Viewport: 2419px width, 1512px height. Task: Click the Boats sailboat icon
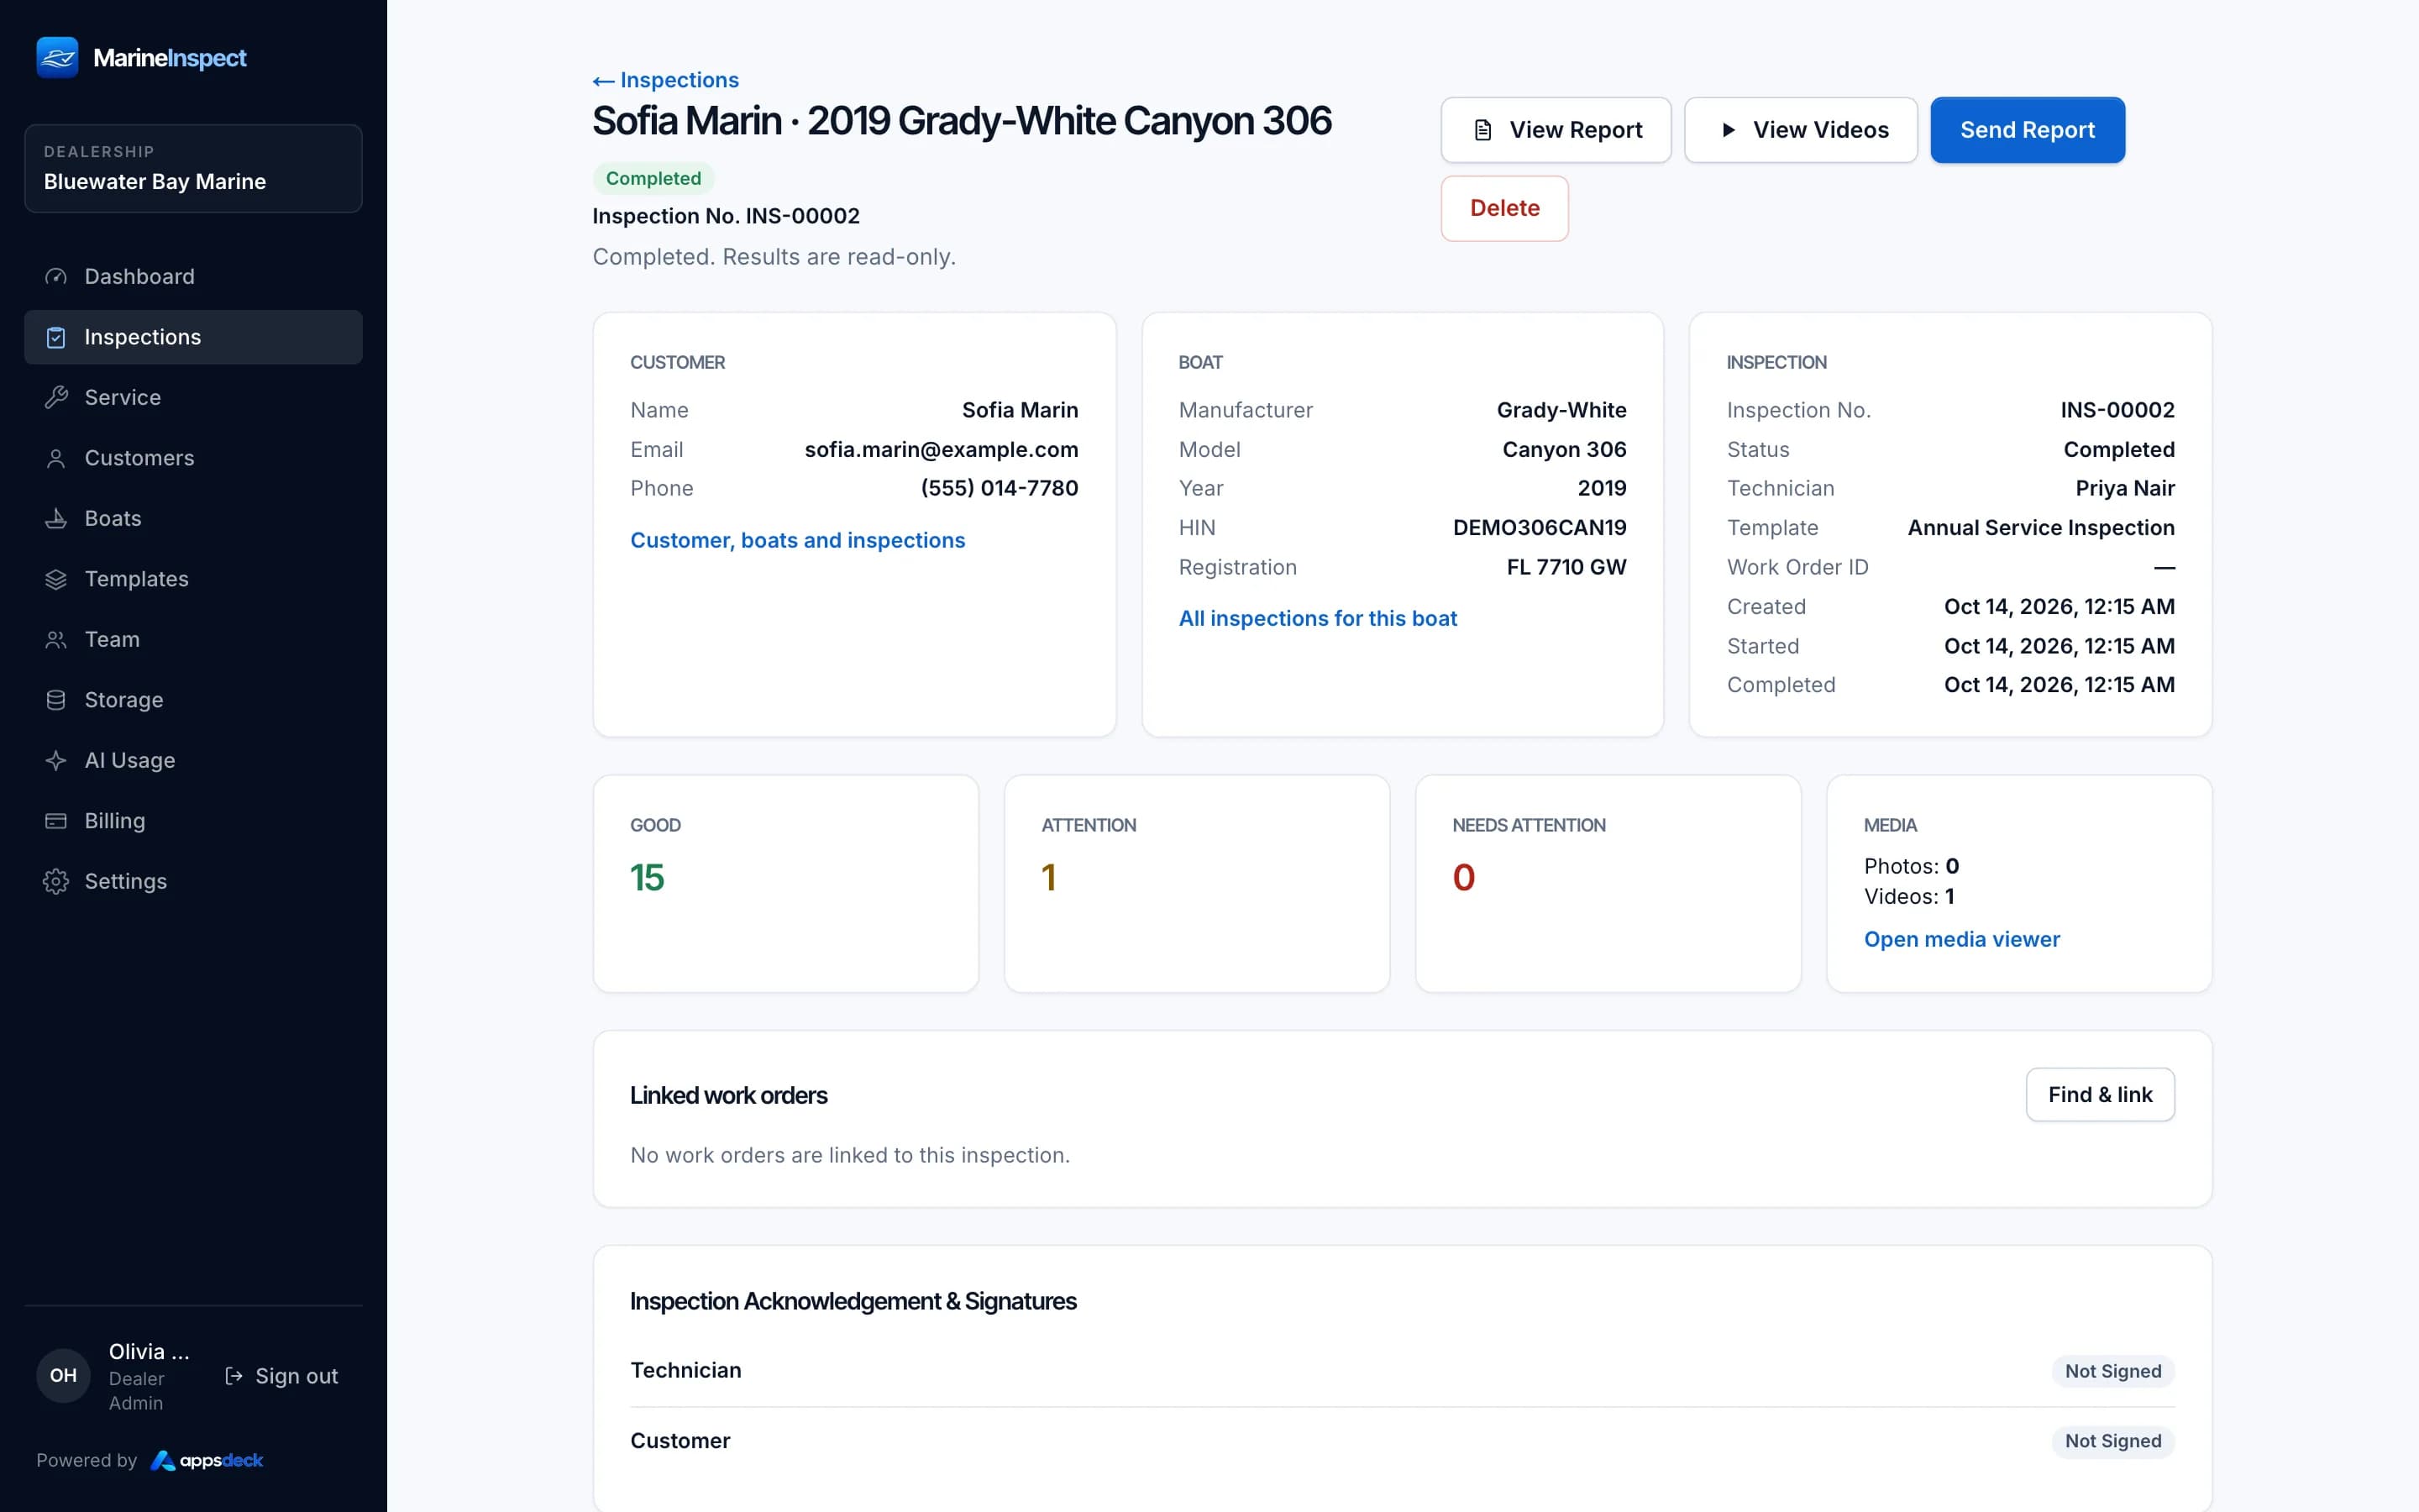[x=56, y=519]
